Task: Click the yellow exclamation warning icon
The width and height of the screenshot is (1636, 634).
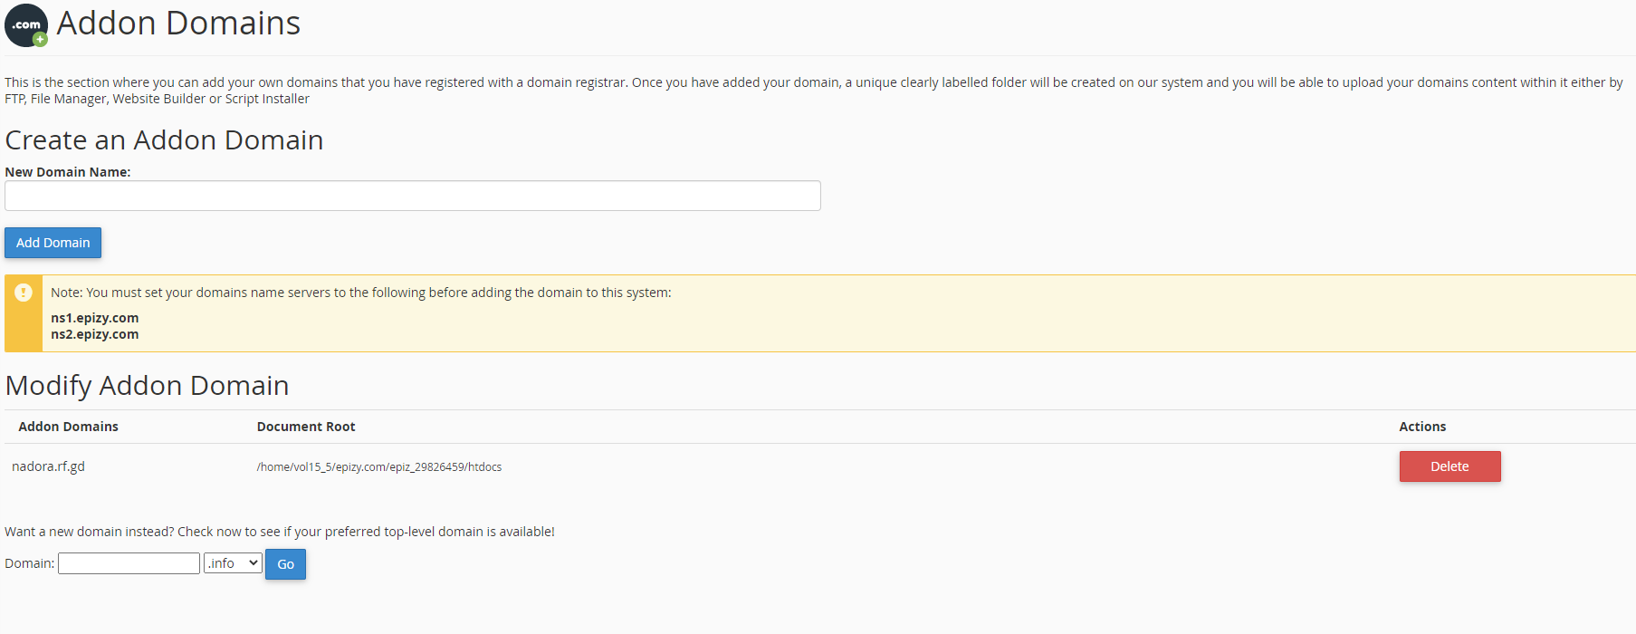Action: click(x=24, y=293)
